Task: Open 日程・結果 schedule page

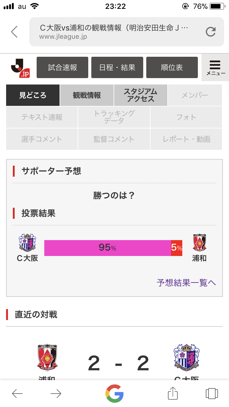Action: coord(117,67)
